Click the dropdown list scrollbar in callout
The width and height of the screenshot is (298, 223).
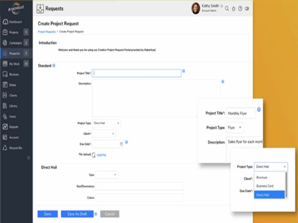pos(286,185)
